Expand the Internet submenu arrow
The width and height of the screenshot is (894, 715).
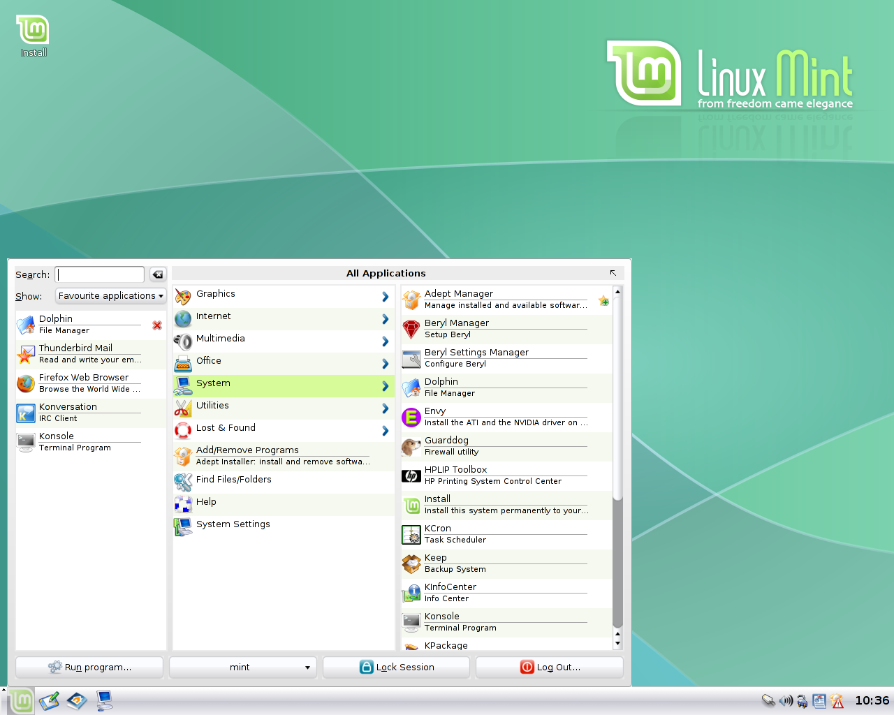tap(385, 319)
